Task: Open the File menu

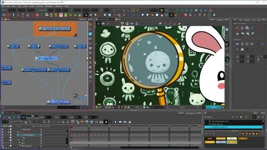Action: tap(3, 6)
